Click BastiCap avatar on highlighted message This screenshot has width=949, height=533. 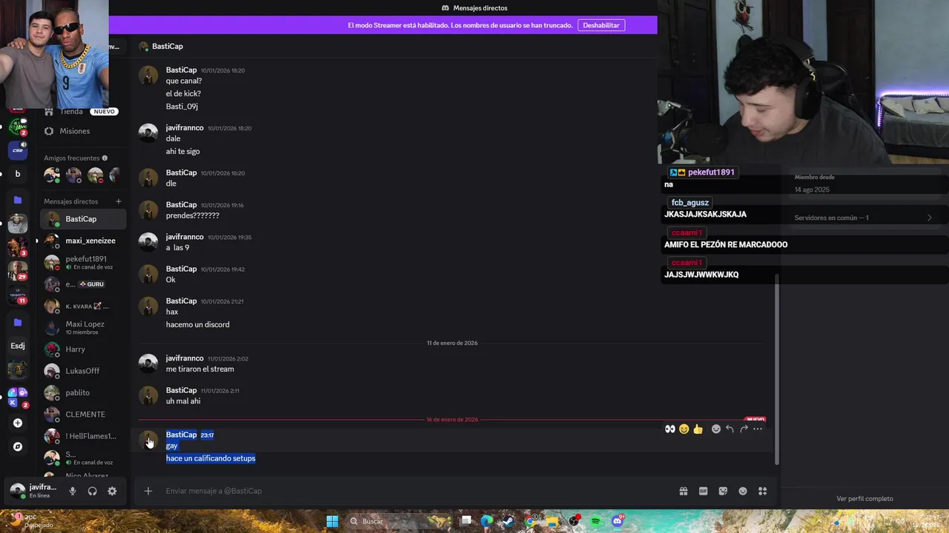pyautogui.click(x=148, y=440)
